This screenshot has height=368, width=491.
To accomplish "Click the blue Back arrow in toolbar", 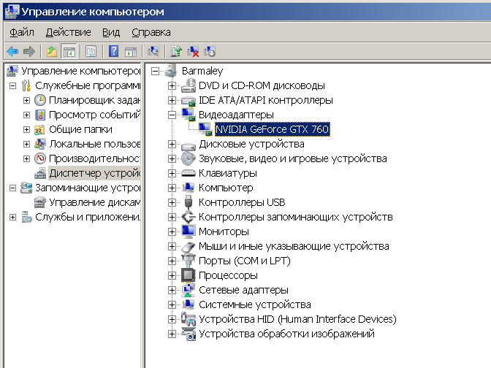I will click(x=12, y=51).
